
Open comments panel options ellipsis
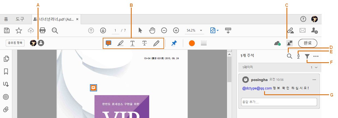click(316, 56)
